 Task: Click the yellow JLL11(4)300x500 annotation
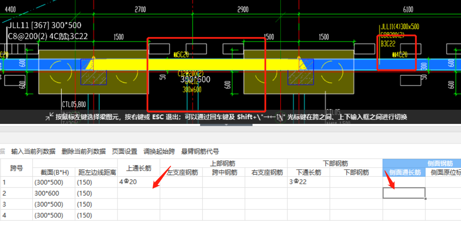400,27
